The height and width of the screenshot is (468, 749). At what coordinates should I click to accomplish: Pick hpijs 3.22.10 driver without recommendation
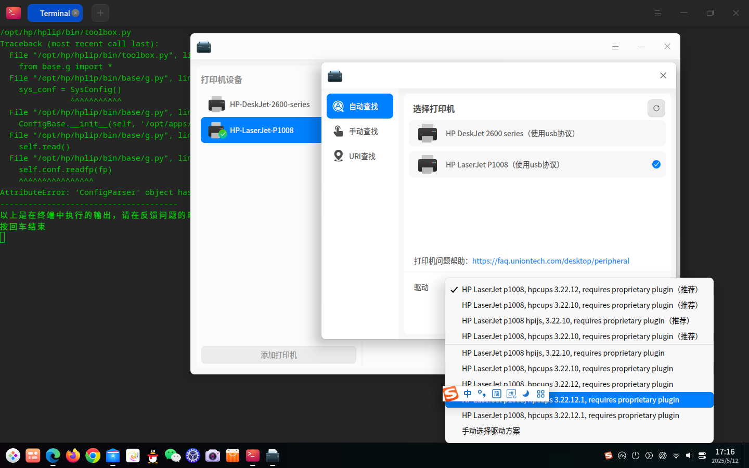click(x=579, y=353)
